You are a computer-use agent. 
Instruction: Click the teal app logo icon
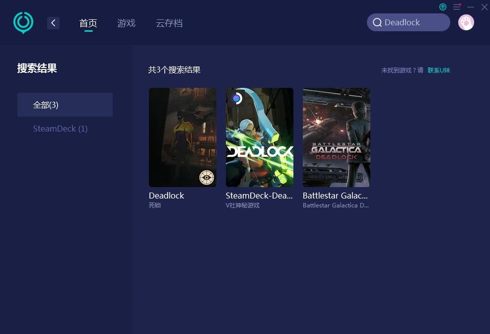point(23,22)
